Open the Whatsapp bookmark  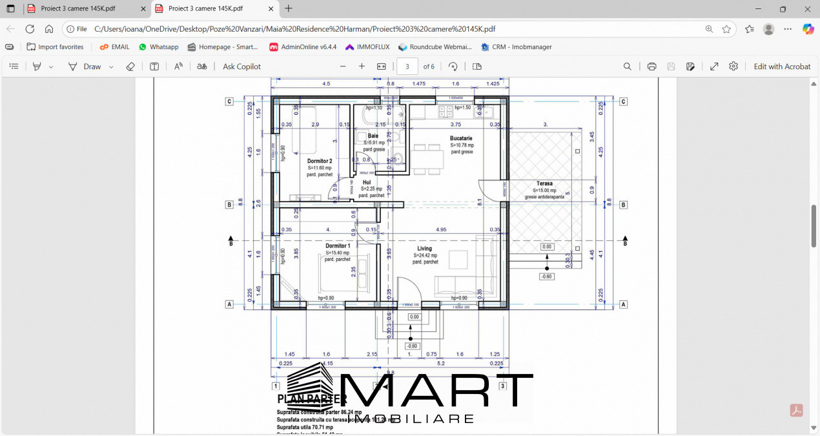pyautogui.click(x=158, y=47)
